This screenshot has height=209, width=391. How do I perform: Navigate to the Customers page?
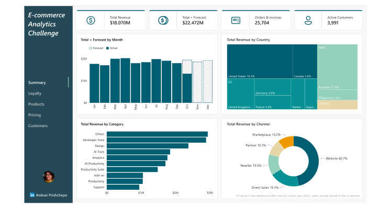pos(38,126)
